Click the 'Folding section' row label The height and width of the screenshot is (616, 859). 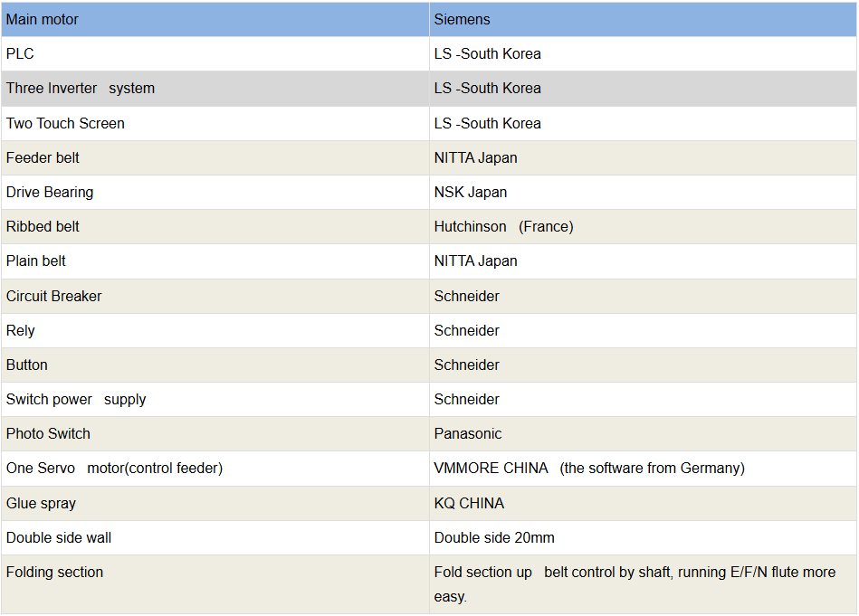point(54,572)
